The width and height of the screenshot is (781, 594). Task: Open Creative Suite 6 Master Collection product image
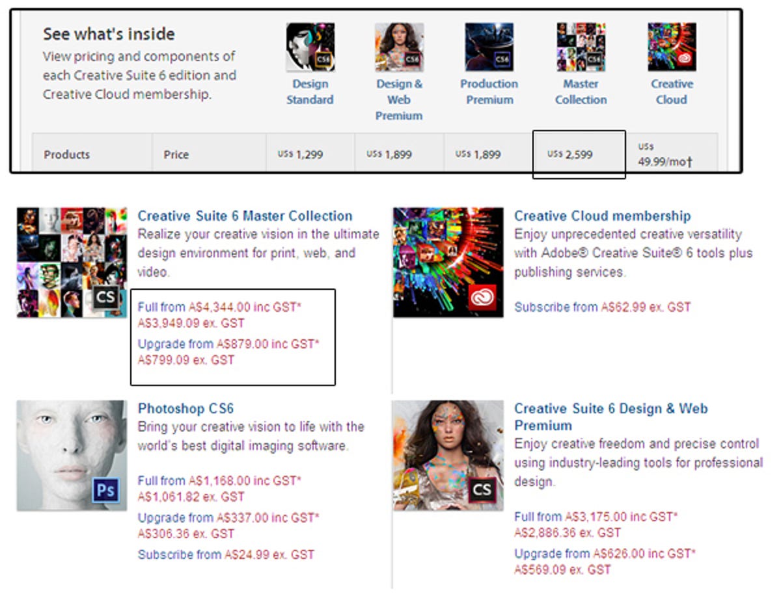72,262
